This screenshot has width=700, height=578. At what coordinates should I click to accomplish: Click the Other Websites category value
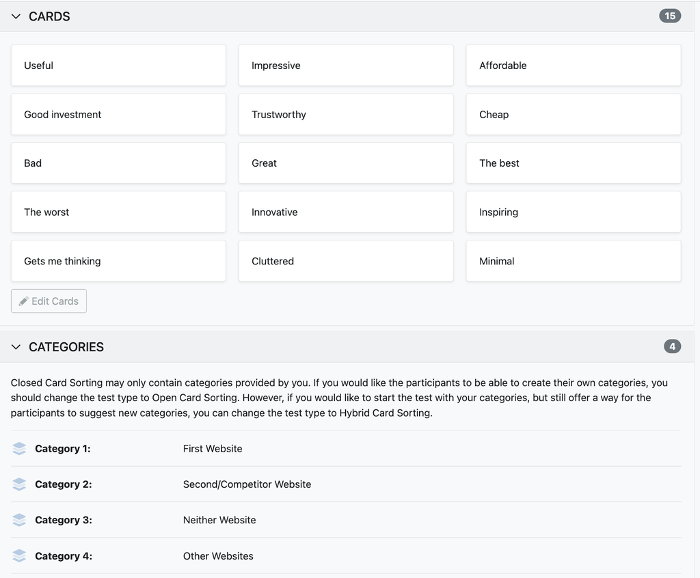tap(218, 555)
